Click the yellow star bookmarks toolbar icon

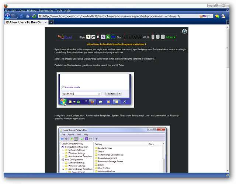[217, 16]
